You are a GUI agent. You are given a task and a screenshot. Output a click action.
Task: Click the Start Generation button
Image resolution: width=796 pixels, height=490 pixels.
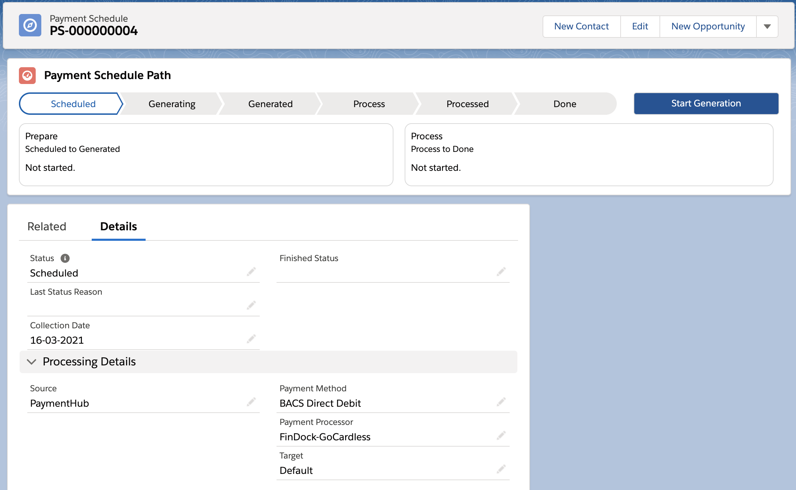pyautogui.click(x=705, y=103)
